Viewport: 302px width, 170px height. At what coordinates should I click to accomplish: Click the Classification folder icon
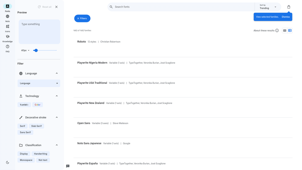[21, 145]
